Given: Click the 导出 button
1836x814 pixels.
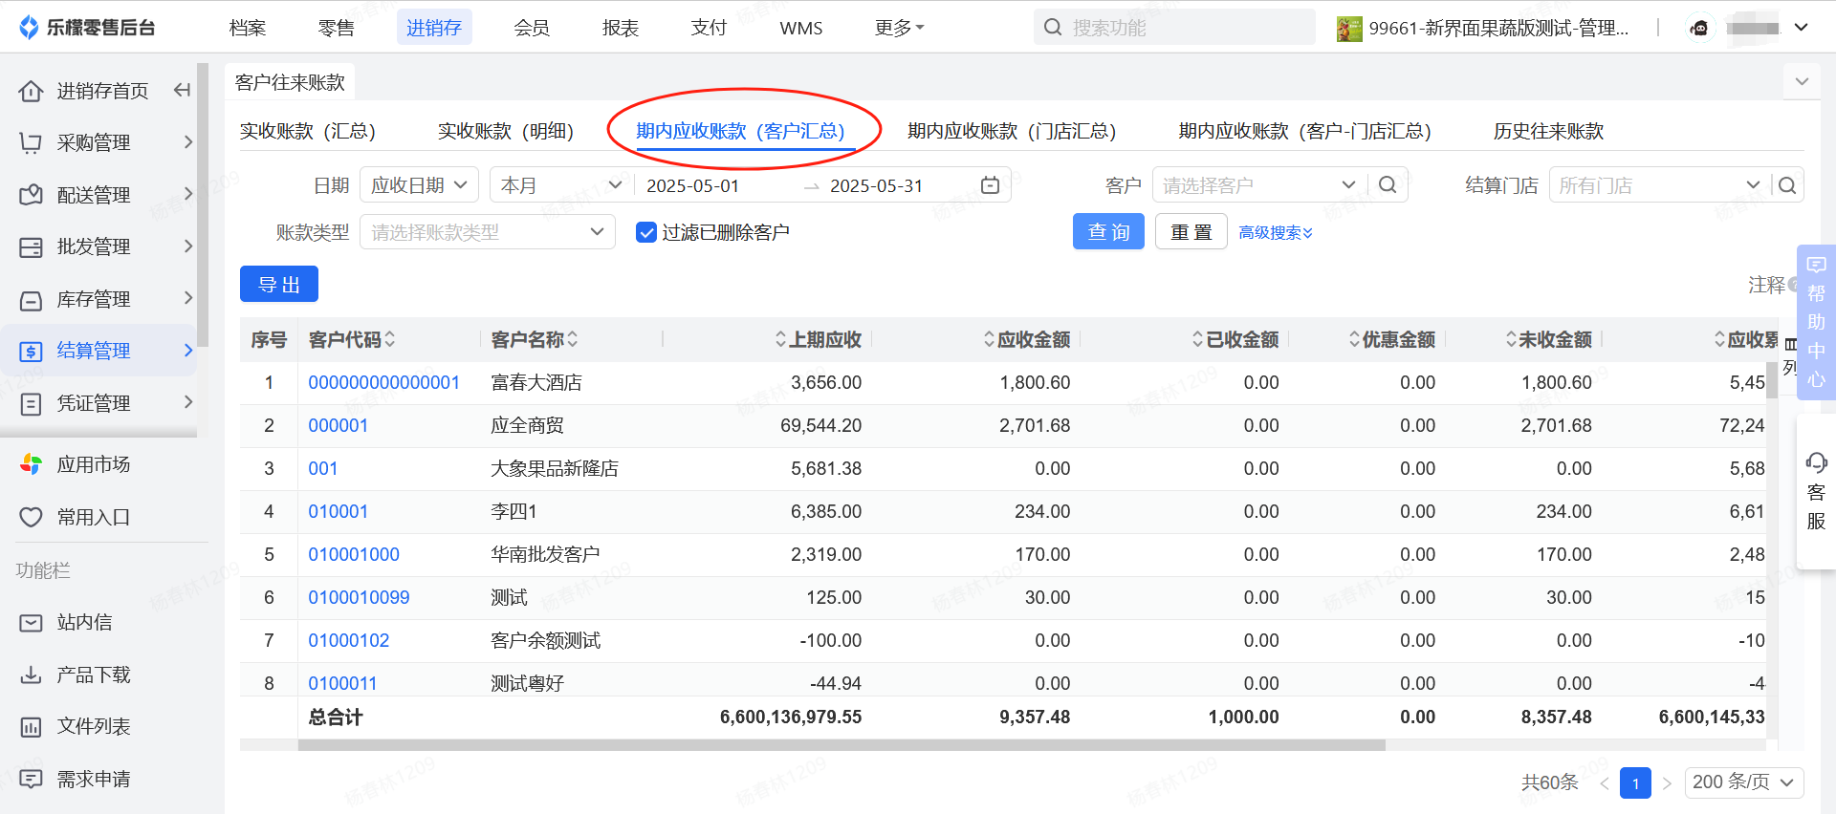Looking at the screenshot, I should click(x=279, y=285).
